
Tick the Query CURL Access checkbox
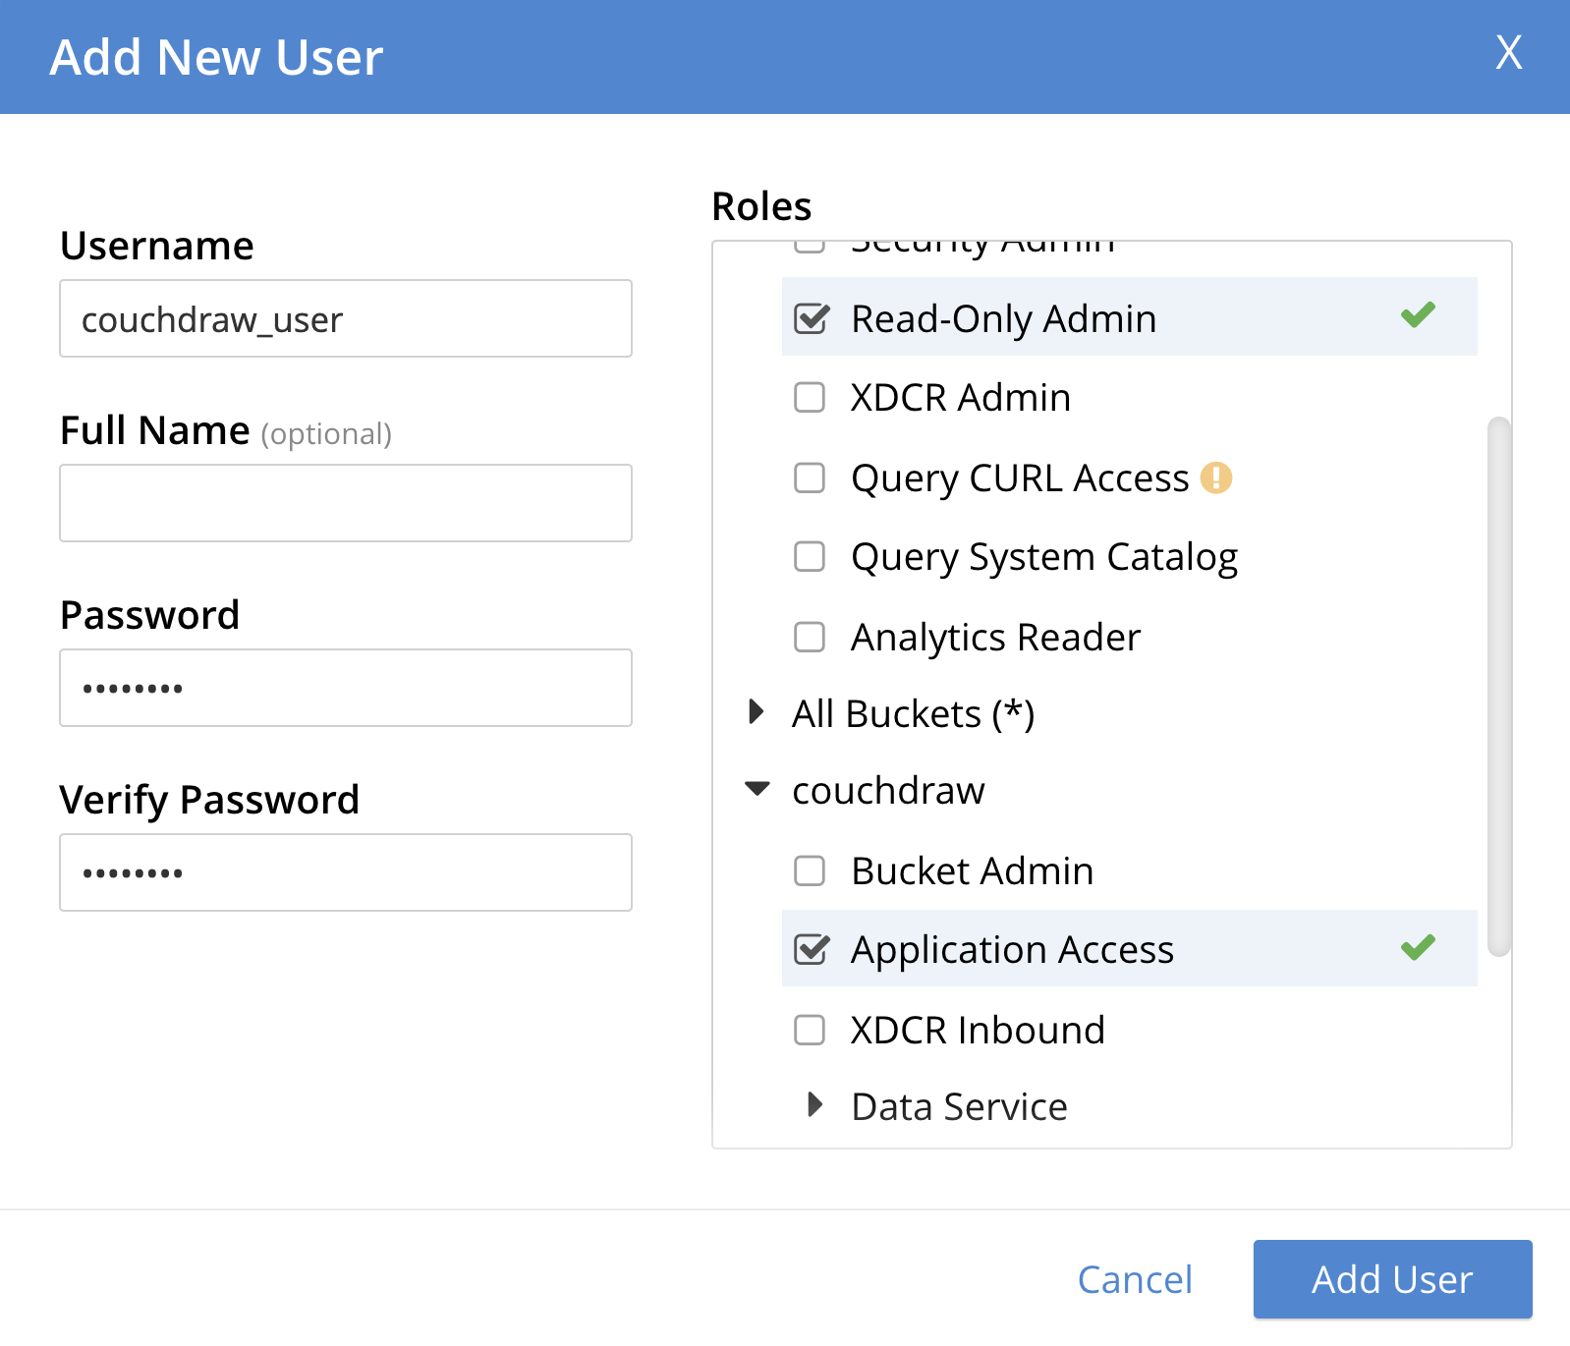coord(810,477)
